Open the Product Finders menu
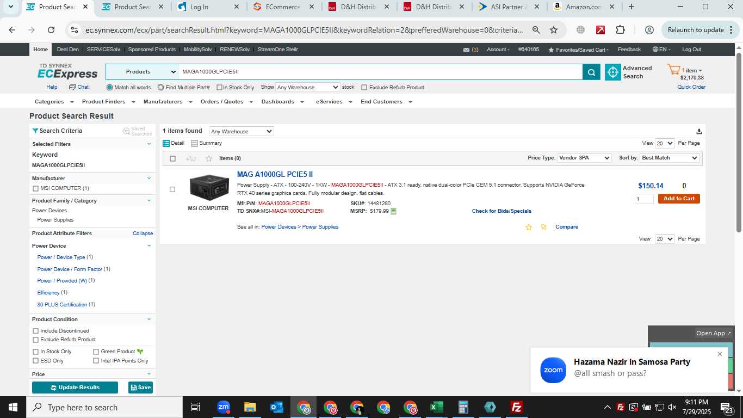This screenshot has width=743, height=418. [x=108, y=102]
